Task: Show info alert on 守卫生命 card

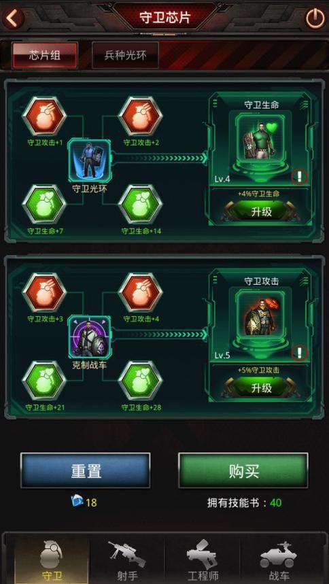Action: pos(299,177)
